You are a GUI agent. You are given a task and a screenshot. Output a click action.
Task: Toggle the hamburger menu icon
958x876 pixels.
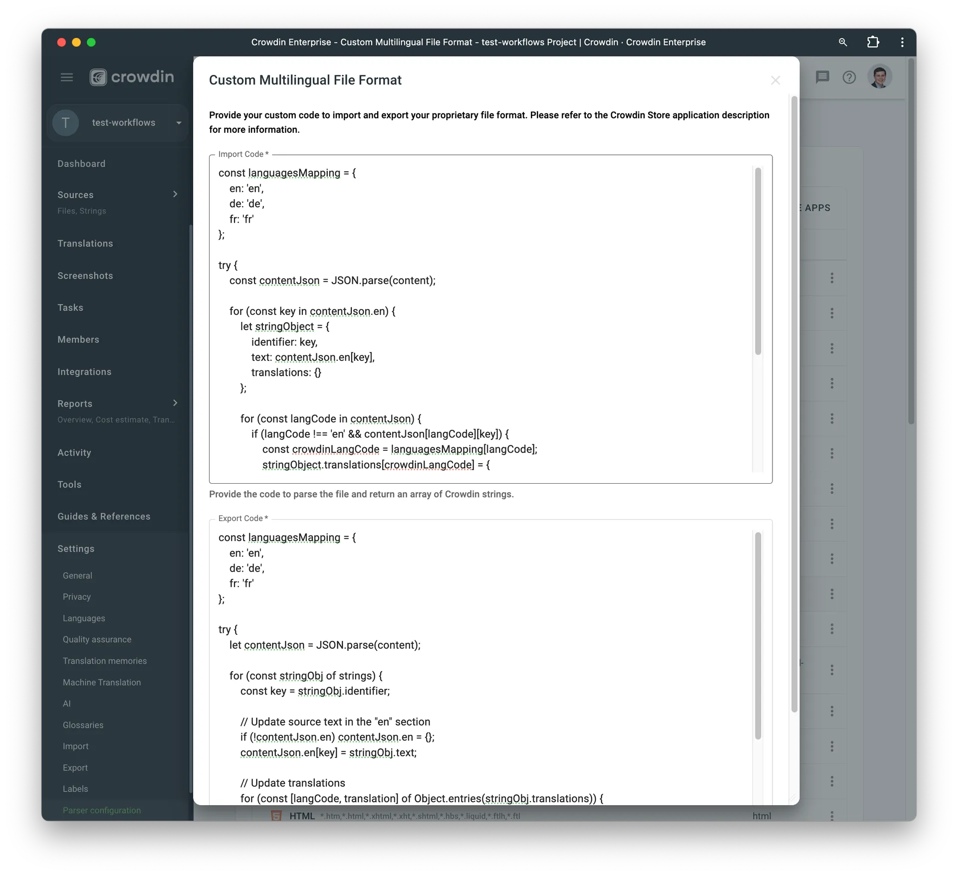67,77
